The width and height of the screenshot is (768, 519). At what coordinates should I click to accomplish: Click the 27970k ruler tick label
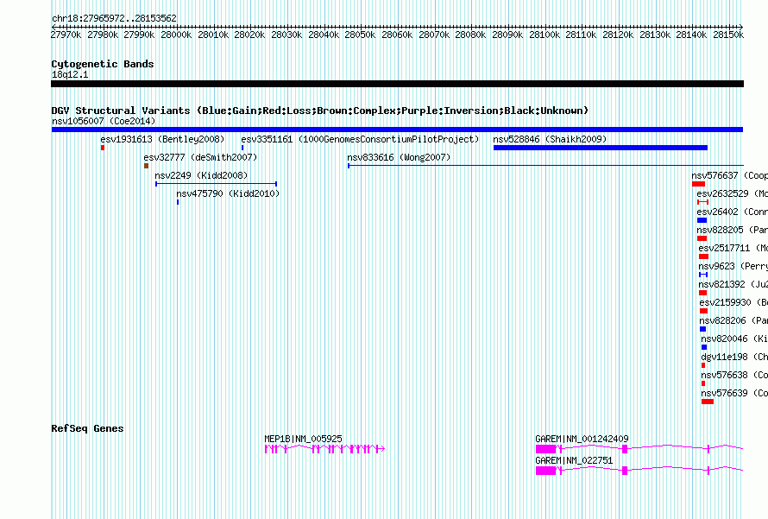pos(66,35)
